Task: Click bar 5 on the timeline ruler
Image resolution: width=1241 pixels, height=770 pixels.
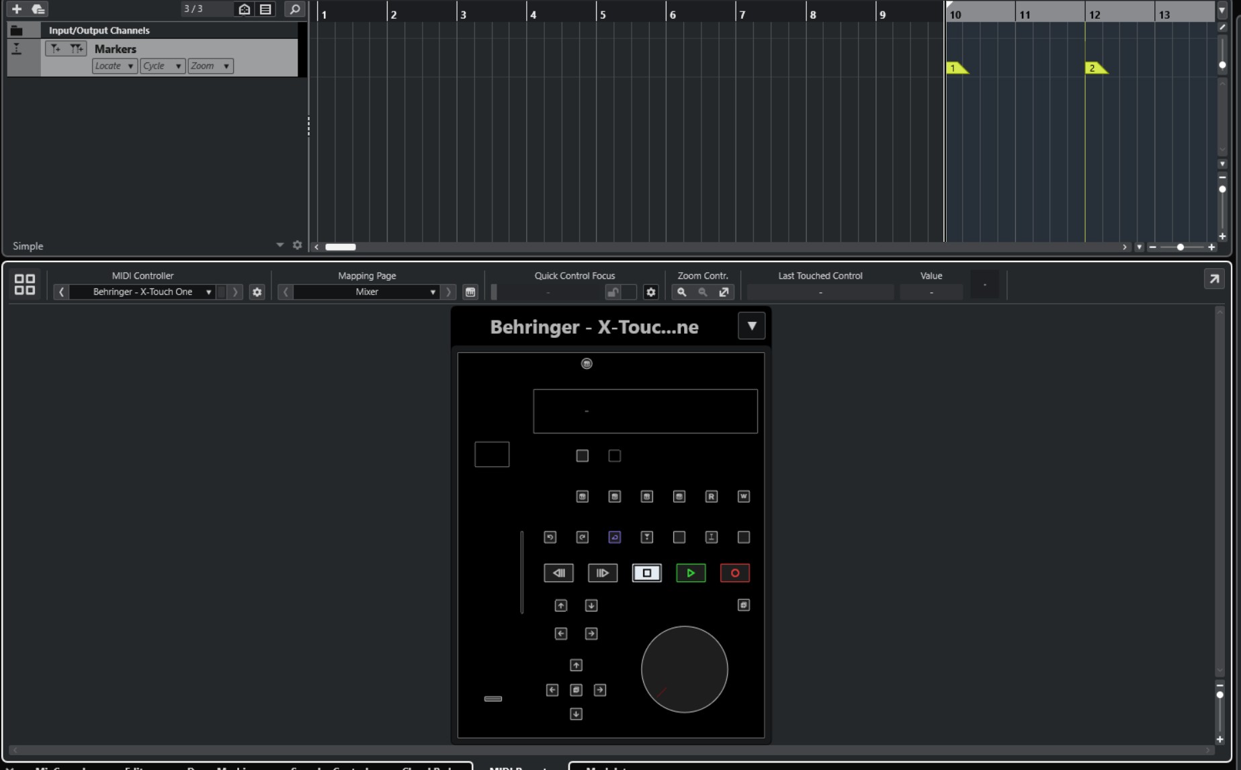Action: (x=603, y=15)
